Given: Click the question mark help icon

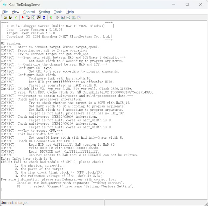Looking at the screenshot, I should pyautogui.click(x=79, y=17).
